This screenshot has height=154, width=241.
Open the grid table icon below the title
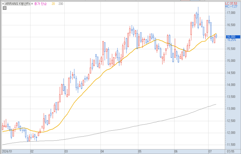point(5,8)
